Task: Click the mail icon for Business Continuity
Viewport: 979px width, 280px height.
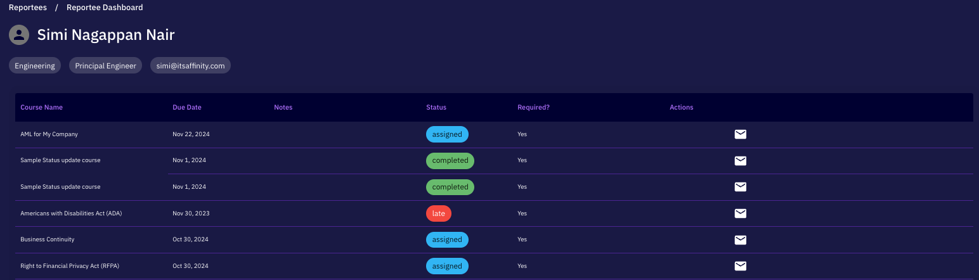Action: 740,239
